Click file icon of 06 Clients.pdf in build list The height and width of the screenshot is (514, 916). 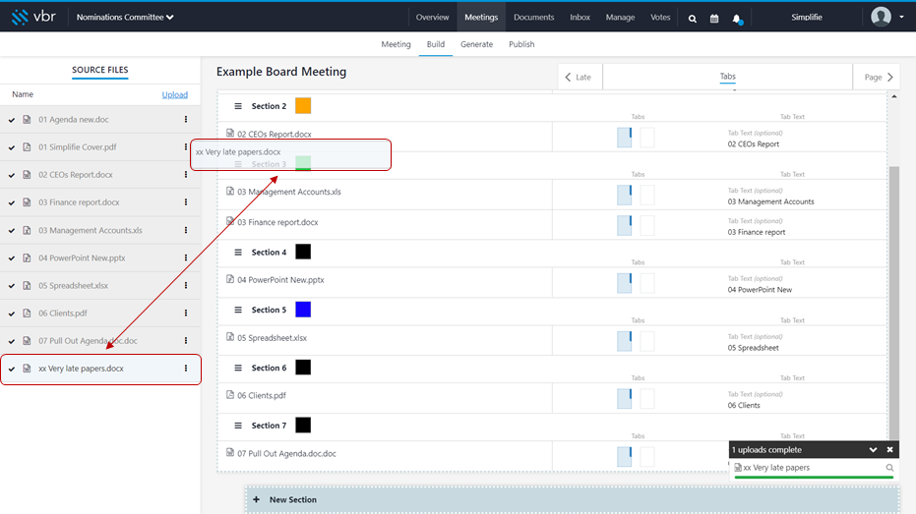[230, 394]
